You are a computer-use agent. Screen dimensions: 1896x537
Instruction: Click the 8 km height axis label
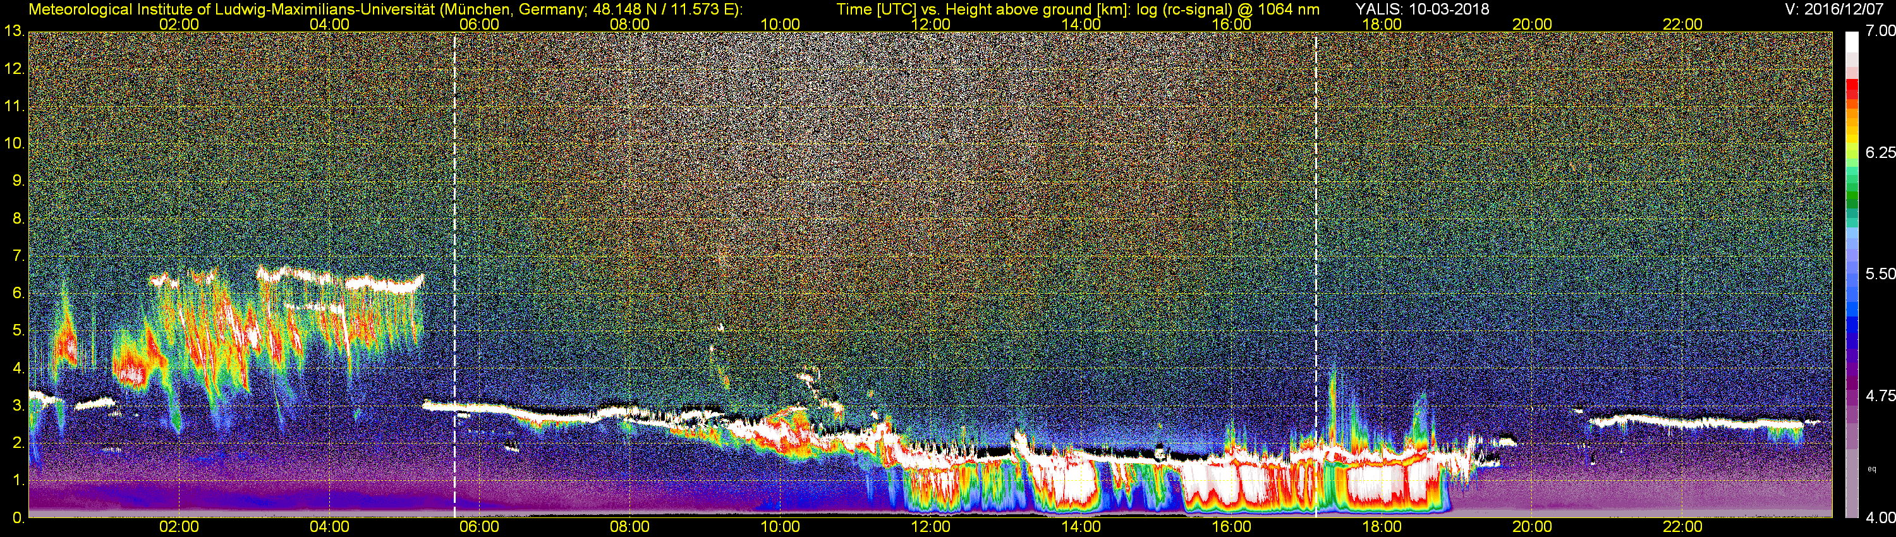coord(18,219)
